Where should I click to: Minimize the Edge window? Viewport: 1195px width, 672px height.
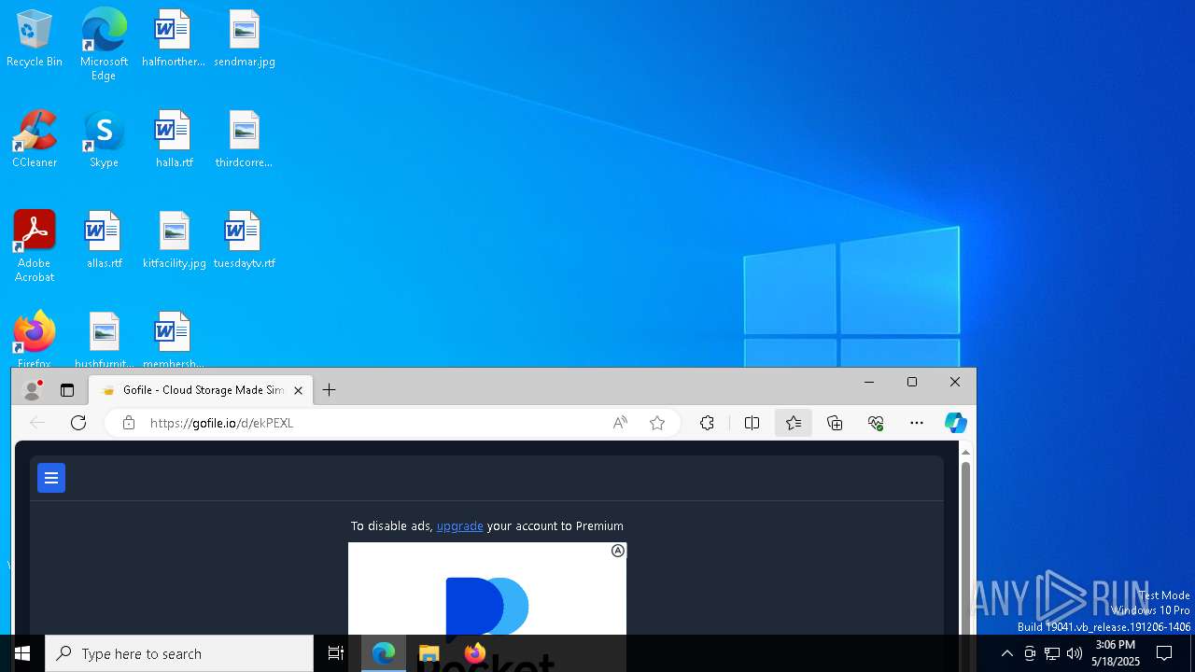869,382
